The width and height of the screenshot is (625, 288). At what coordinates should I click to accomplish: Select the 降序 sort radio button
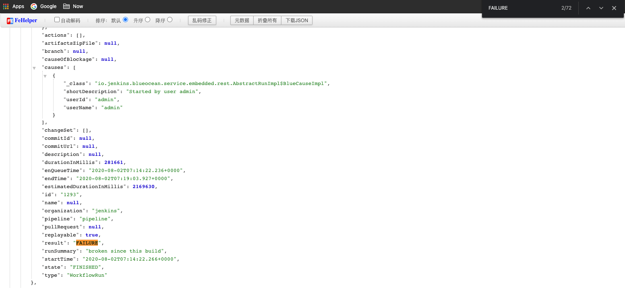click(170, 20)
